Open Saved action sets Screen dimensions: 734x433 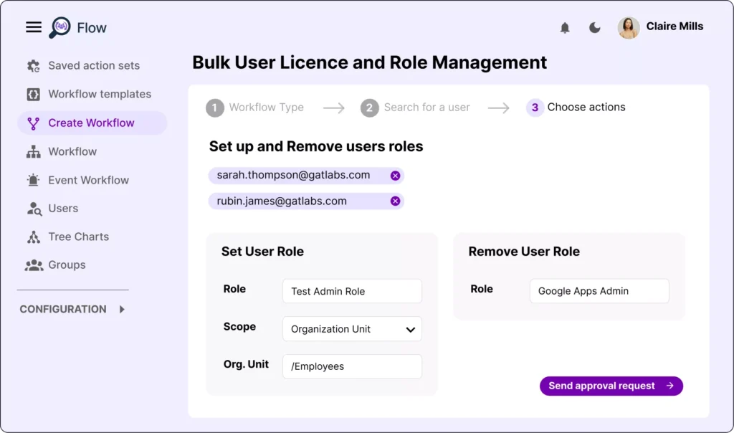93,65
